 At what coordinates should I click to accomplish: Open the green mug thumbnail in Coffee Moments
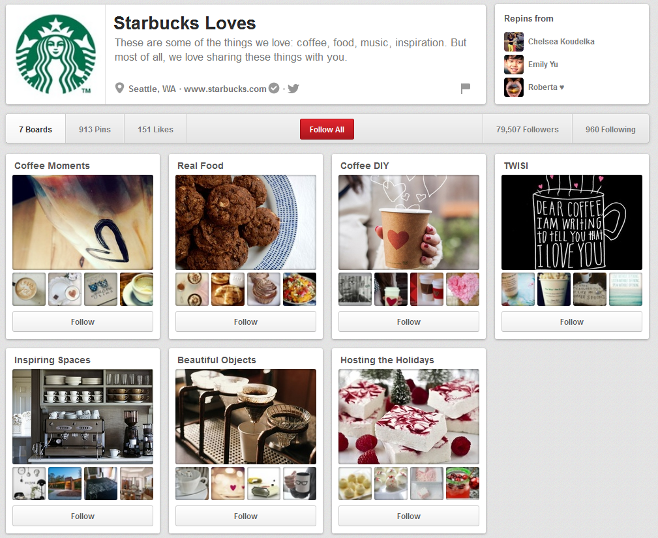[136, 289]
